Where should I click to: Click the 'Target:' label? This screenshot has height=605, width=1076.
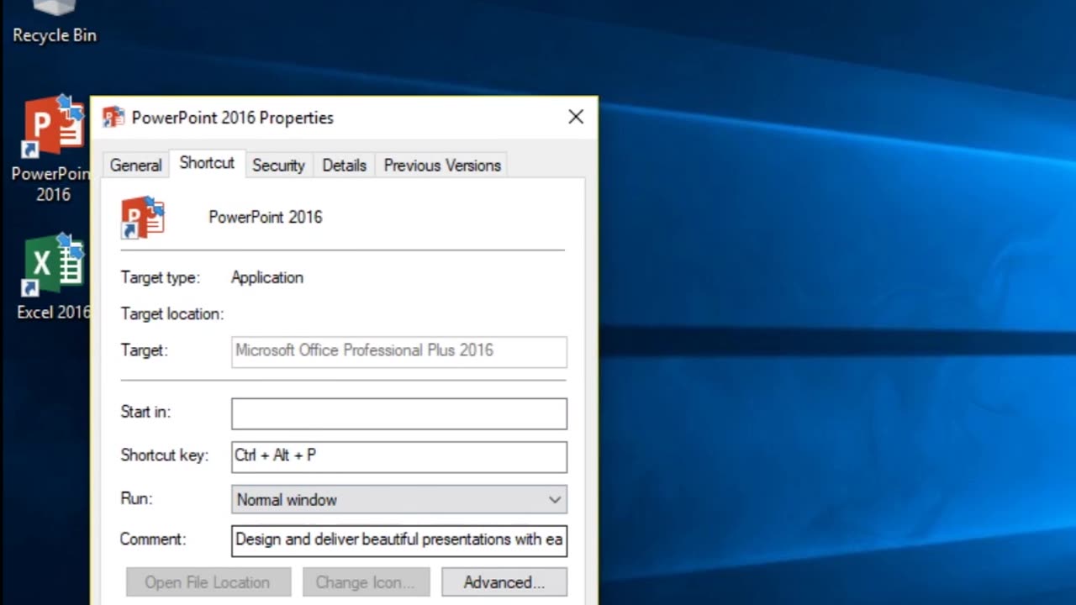pyautogui.click(x=145, y=350)
